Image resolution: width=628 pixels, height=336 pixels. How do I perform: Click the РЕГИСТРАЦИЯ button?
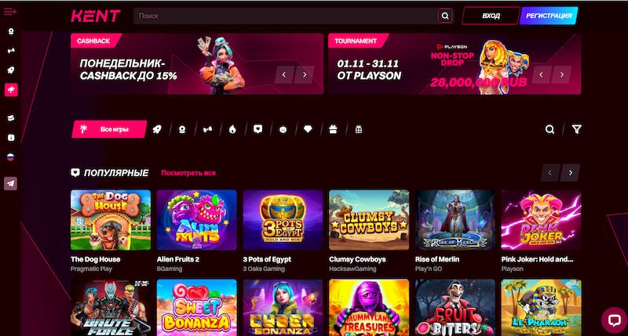click(549, 16)
